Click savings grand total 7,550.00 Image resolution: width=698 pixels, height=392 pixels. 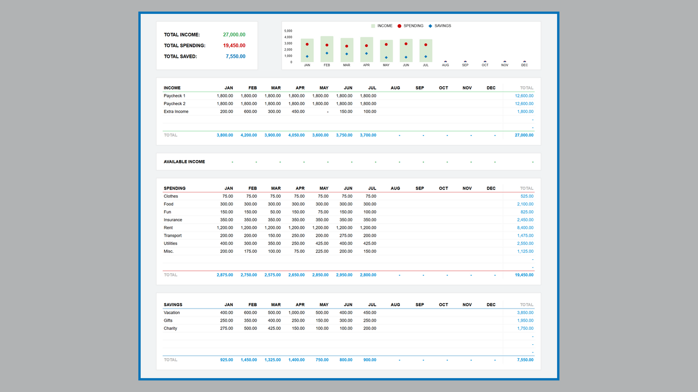coord(526,360)
